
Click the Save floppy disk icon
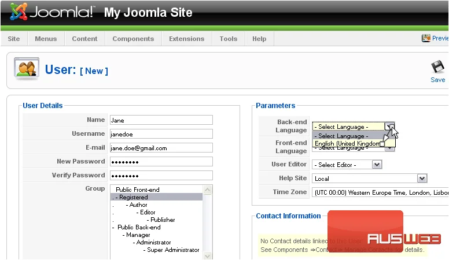tap(437, 68)
